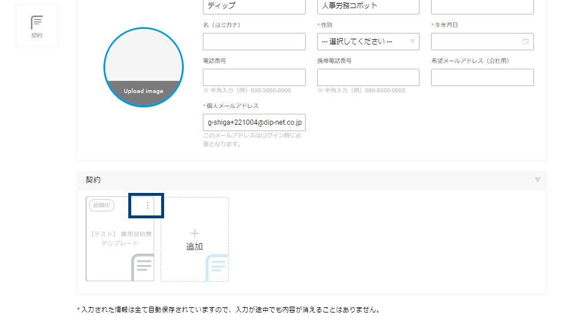Viewport: 579px width, 320px height.
Task: Select the 契約 section header bar
Action: pyautogui.click(x=311, y=180)
